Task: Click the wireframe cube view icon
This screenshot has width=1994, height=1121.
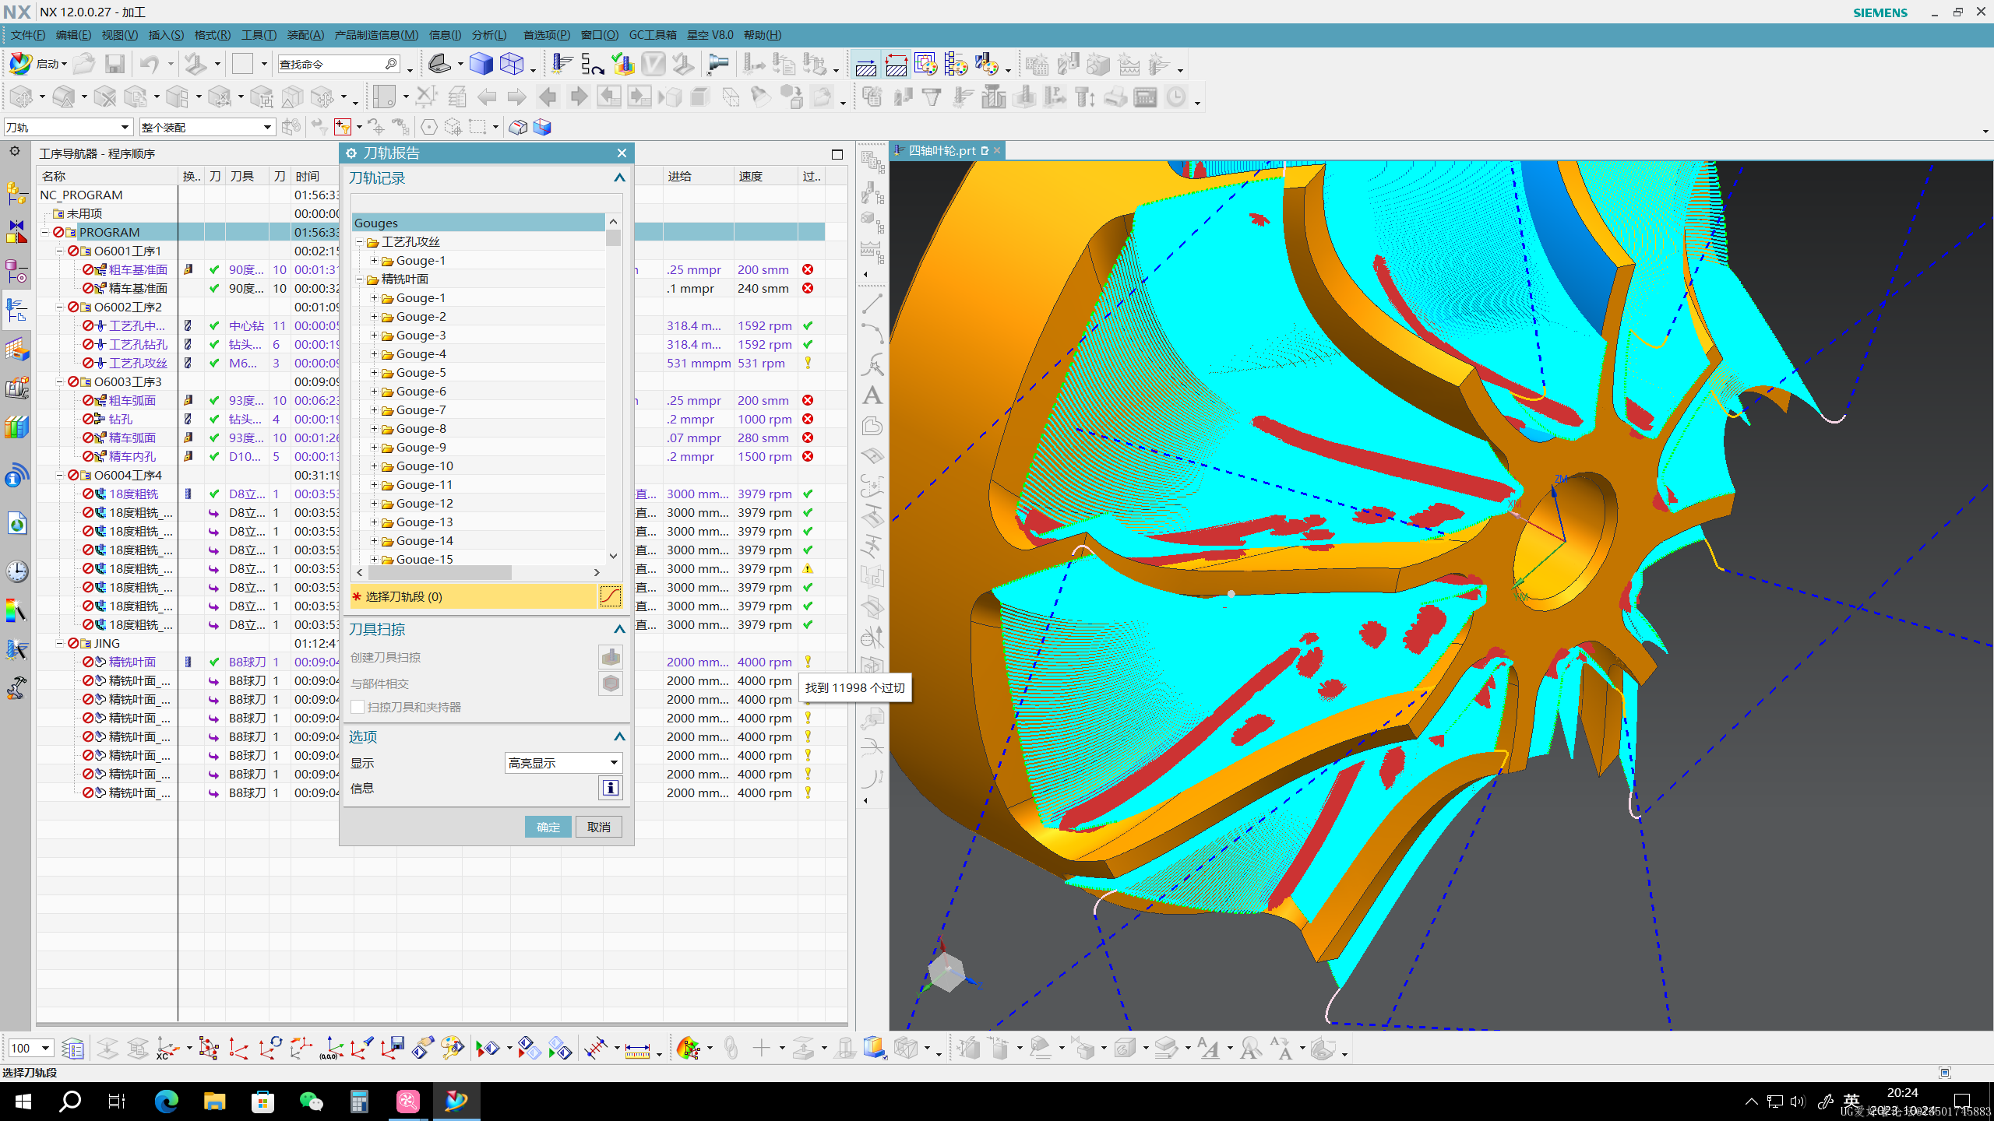Action: pyautogui.click(x=512, y=64)
